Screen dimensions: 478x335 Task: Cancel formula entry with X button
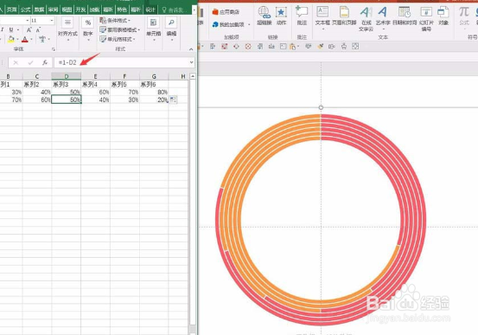[x=16, y=62]
